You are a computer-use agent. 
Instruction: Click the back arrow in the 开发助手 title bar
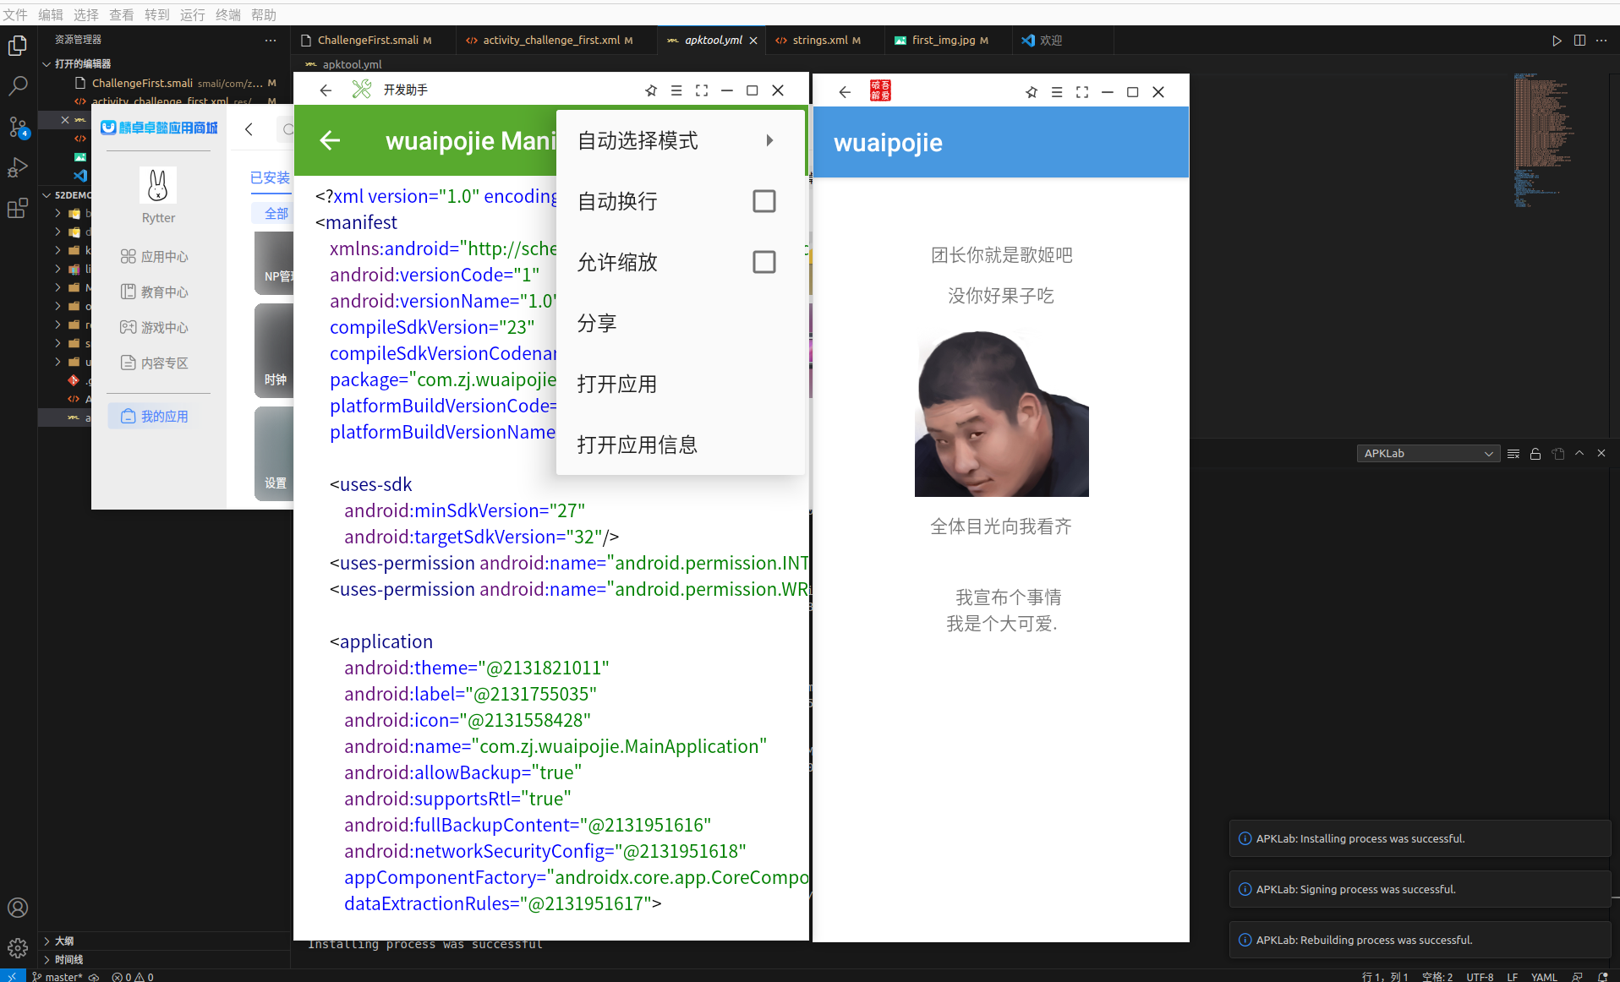326,90
